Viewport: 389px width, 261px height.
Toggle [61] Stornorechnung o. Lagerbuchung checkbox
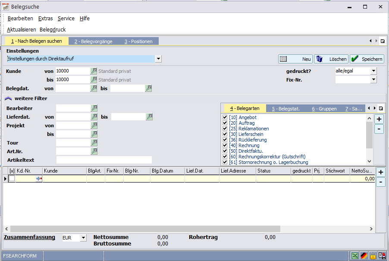tap(225, 162)
